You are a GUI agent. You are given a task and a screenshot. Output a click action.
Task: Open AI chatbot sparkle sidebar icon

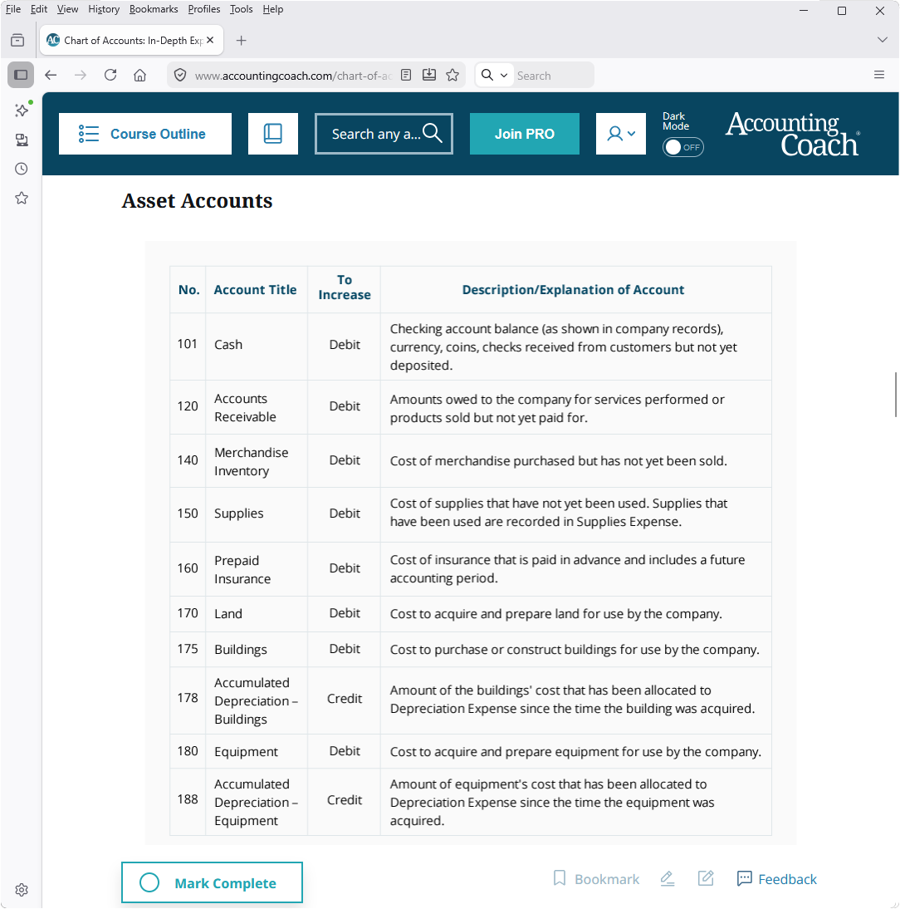pyautogui.click(x=22, y=111)
